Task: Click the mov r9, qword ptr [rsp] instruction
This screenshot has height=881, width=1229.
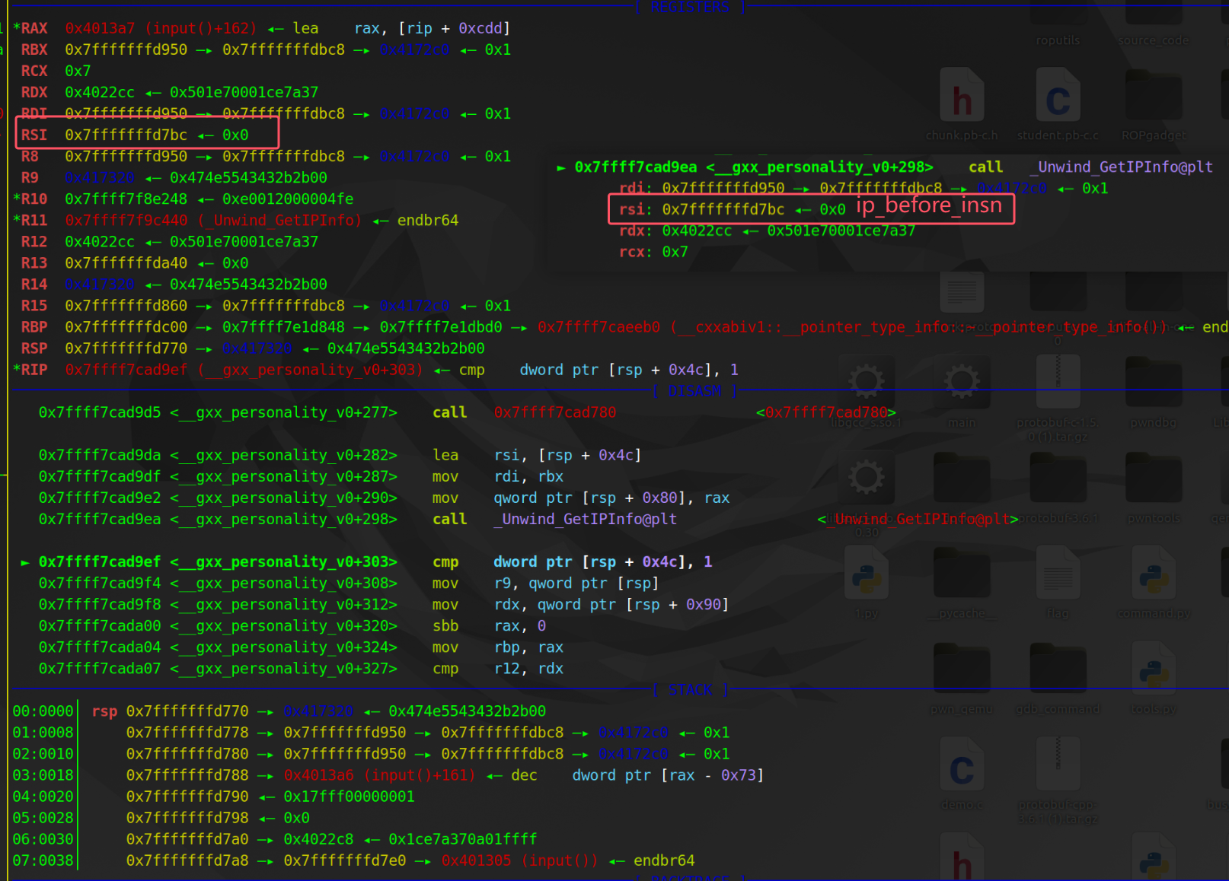Action: coord(546,583)
